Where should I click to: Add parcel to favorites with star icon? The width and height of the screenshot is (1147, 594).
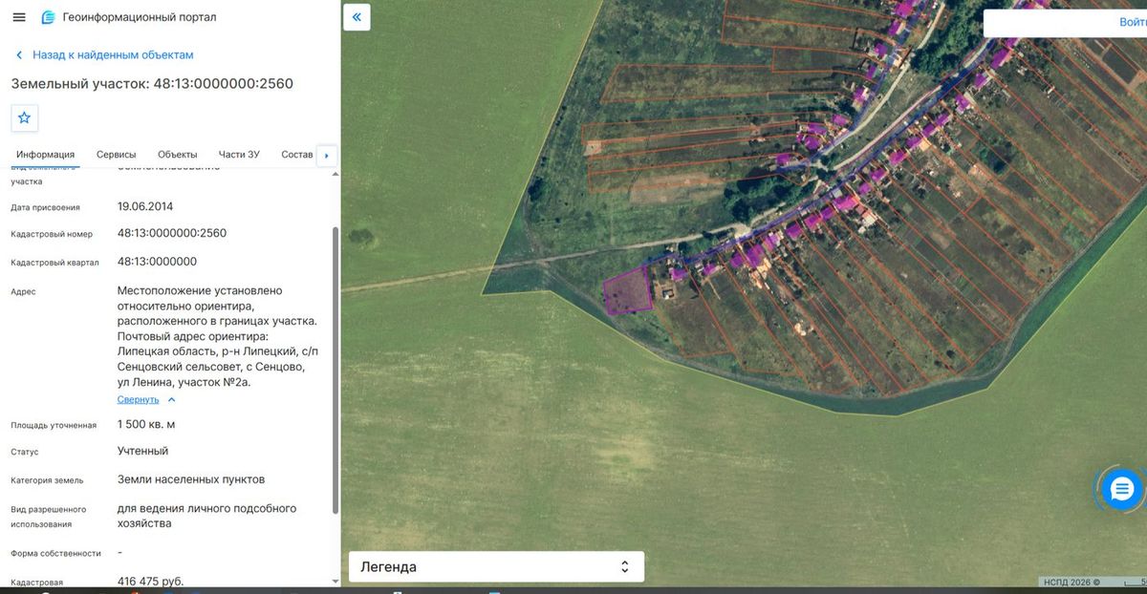24,117
